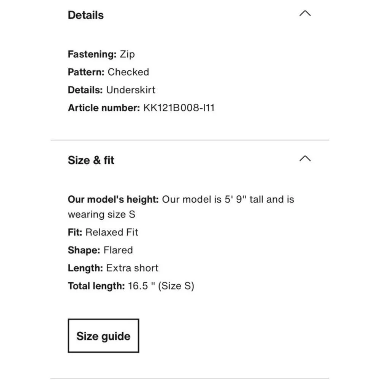
Task: Click the Extra short length value
Action: 132,268
